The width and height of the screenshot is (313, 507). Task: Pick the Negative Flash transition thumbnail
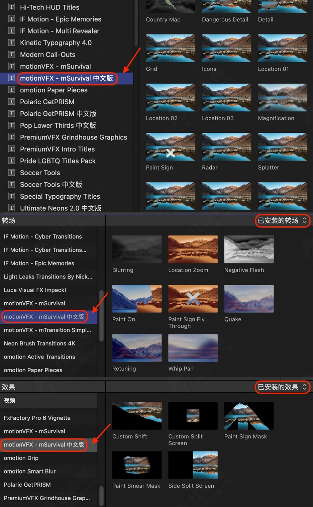[249, 249]
